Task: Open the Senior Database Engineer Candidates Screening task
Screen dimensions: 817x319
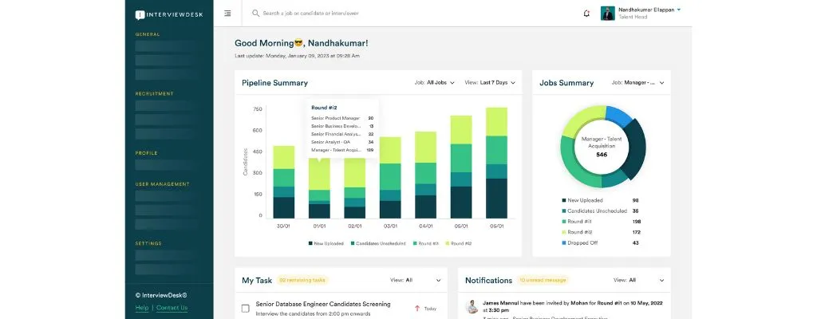Action: pos(323,304)
